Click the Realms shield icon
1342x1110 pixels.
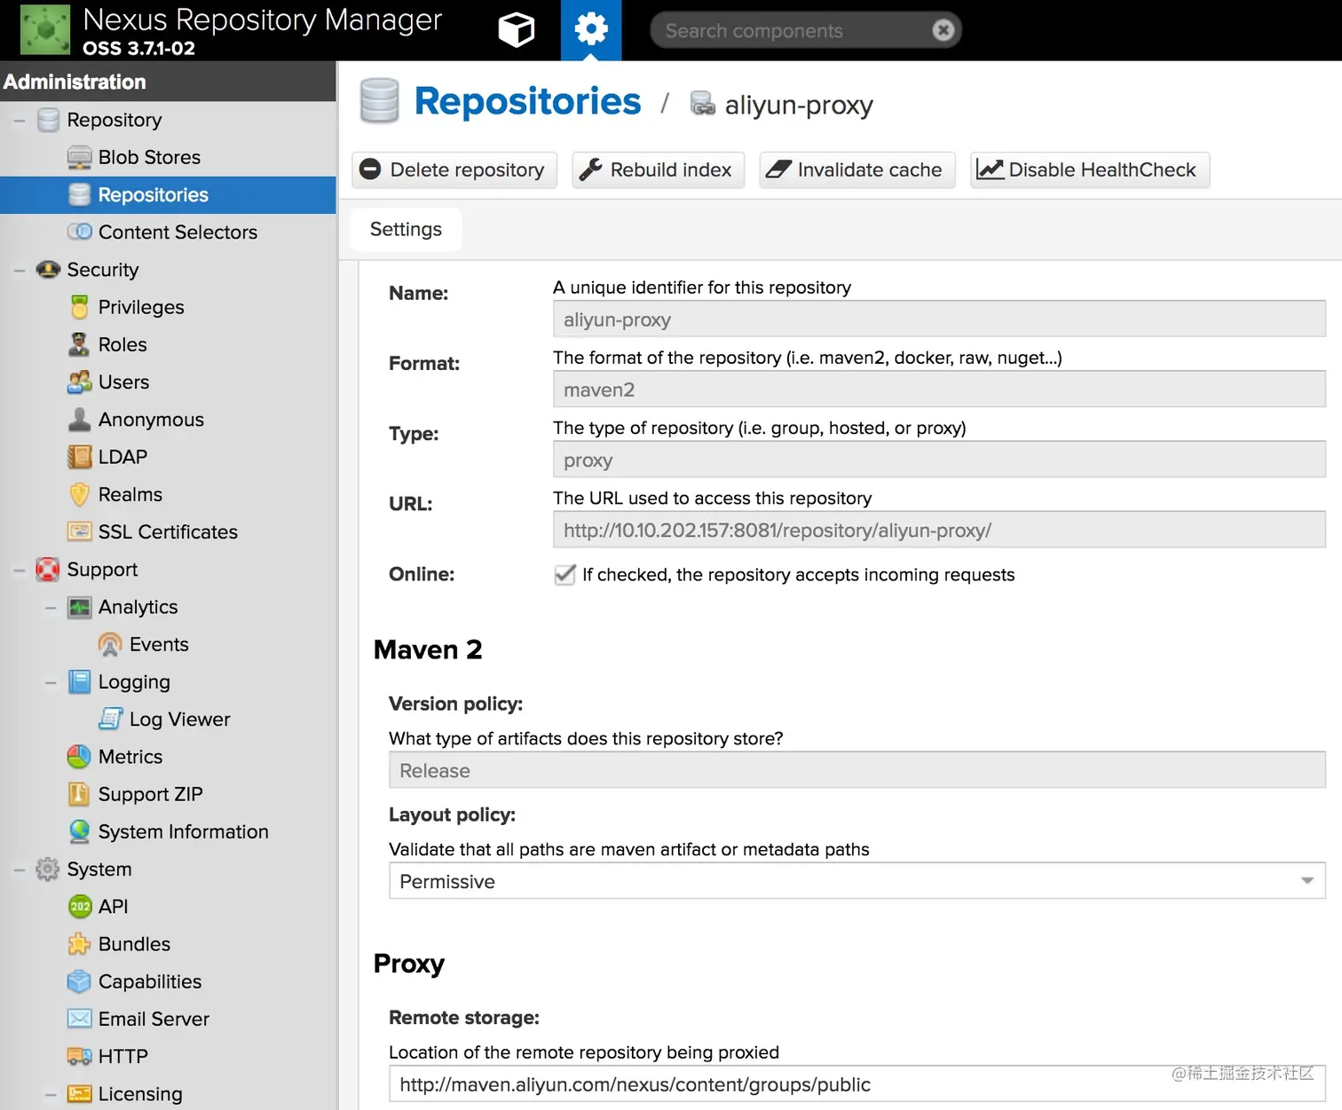coord(79,494)
